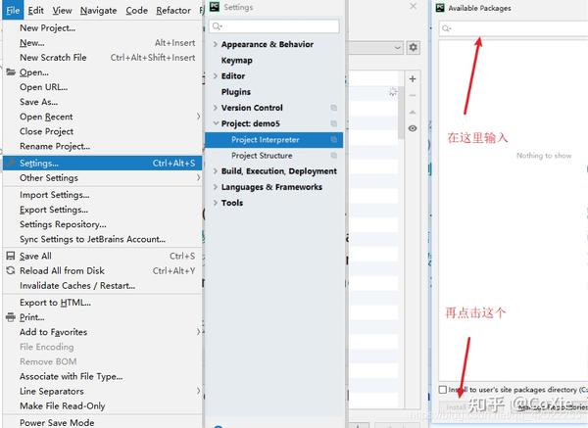Image resolution: width=588 pixels, height=428 pixels.
Task: Click the minus icon to remove package
Action: (413, 96)
